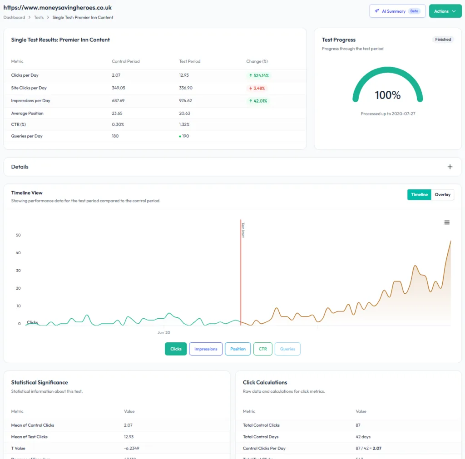Toggle the Queries per Day green indicator
465x459 pixels.
[180, 135]
